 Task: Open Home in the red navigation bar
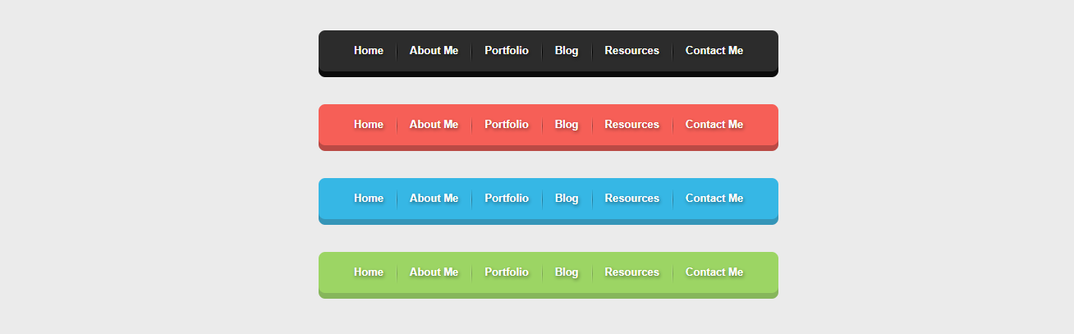(369, 125)
